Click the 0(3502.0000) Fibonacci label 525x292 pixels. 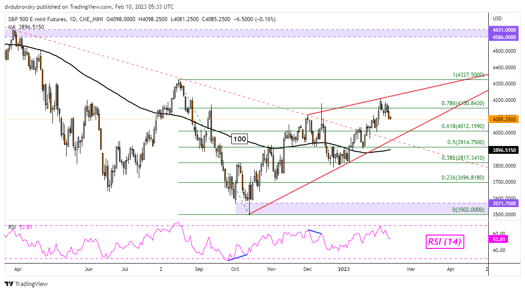(468, 210)
